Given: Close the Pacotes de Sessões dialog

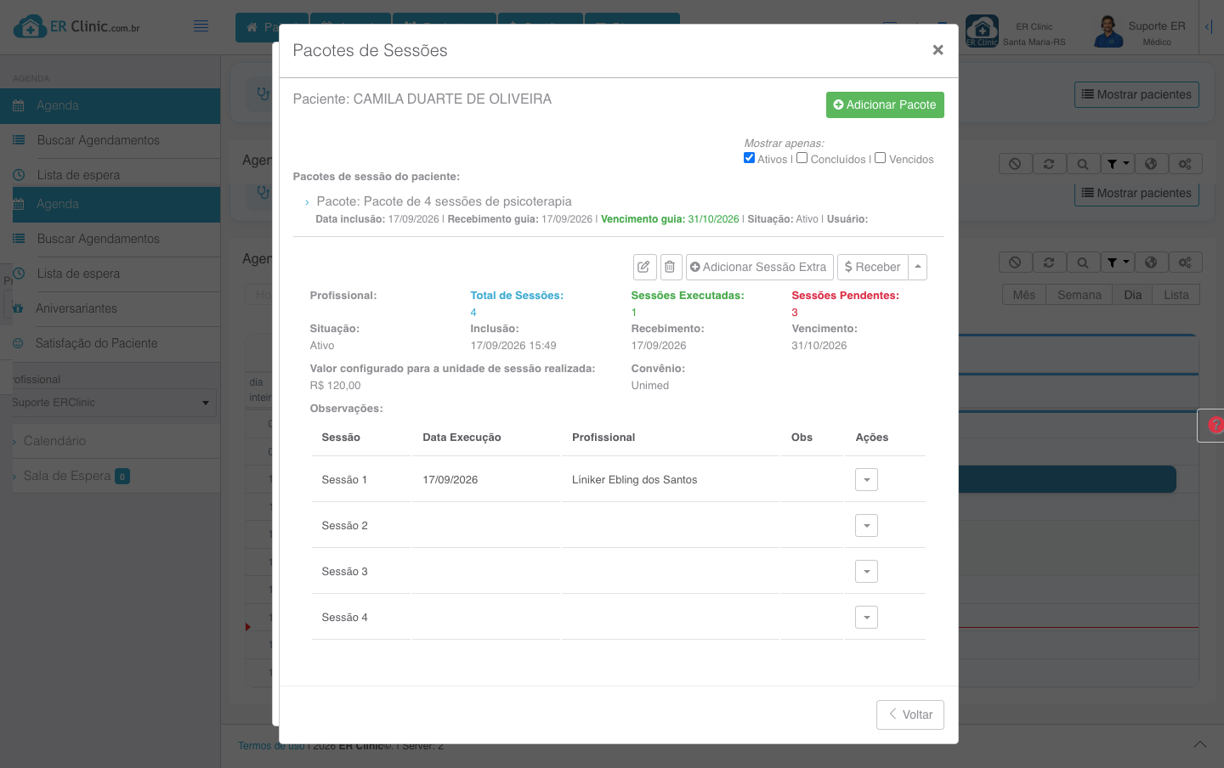Looking at the screenshot, I should (x=938, y=50).
